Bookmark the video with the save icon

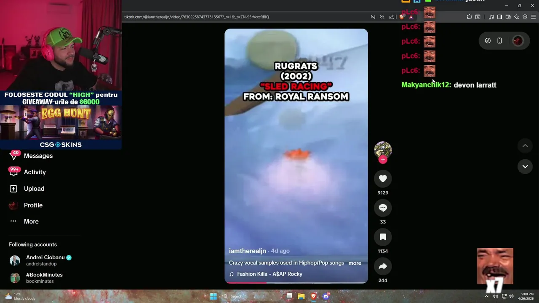[383, 237]
